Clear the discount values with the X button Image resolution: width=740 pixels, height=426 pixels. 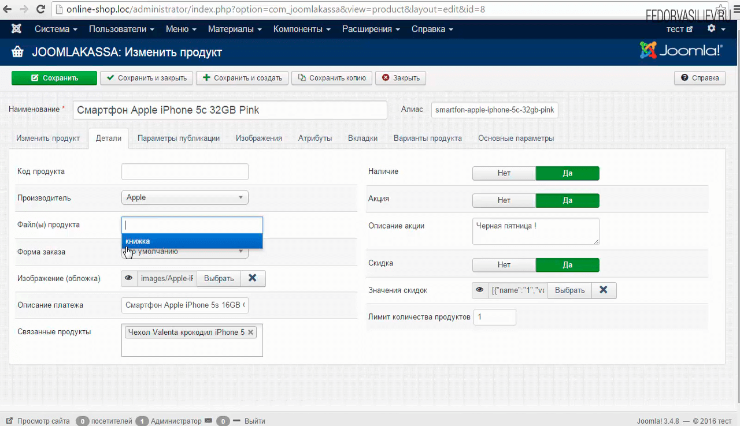[604, 290]
